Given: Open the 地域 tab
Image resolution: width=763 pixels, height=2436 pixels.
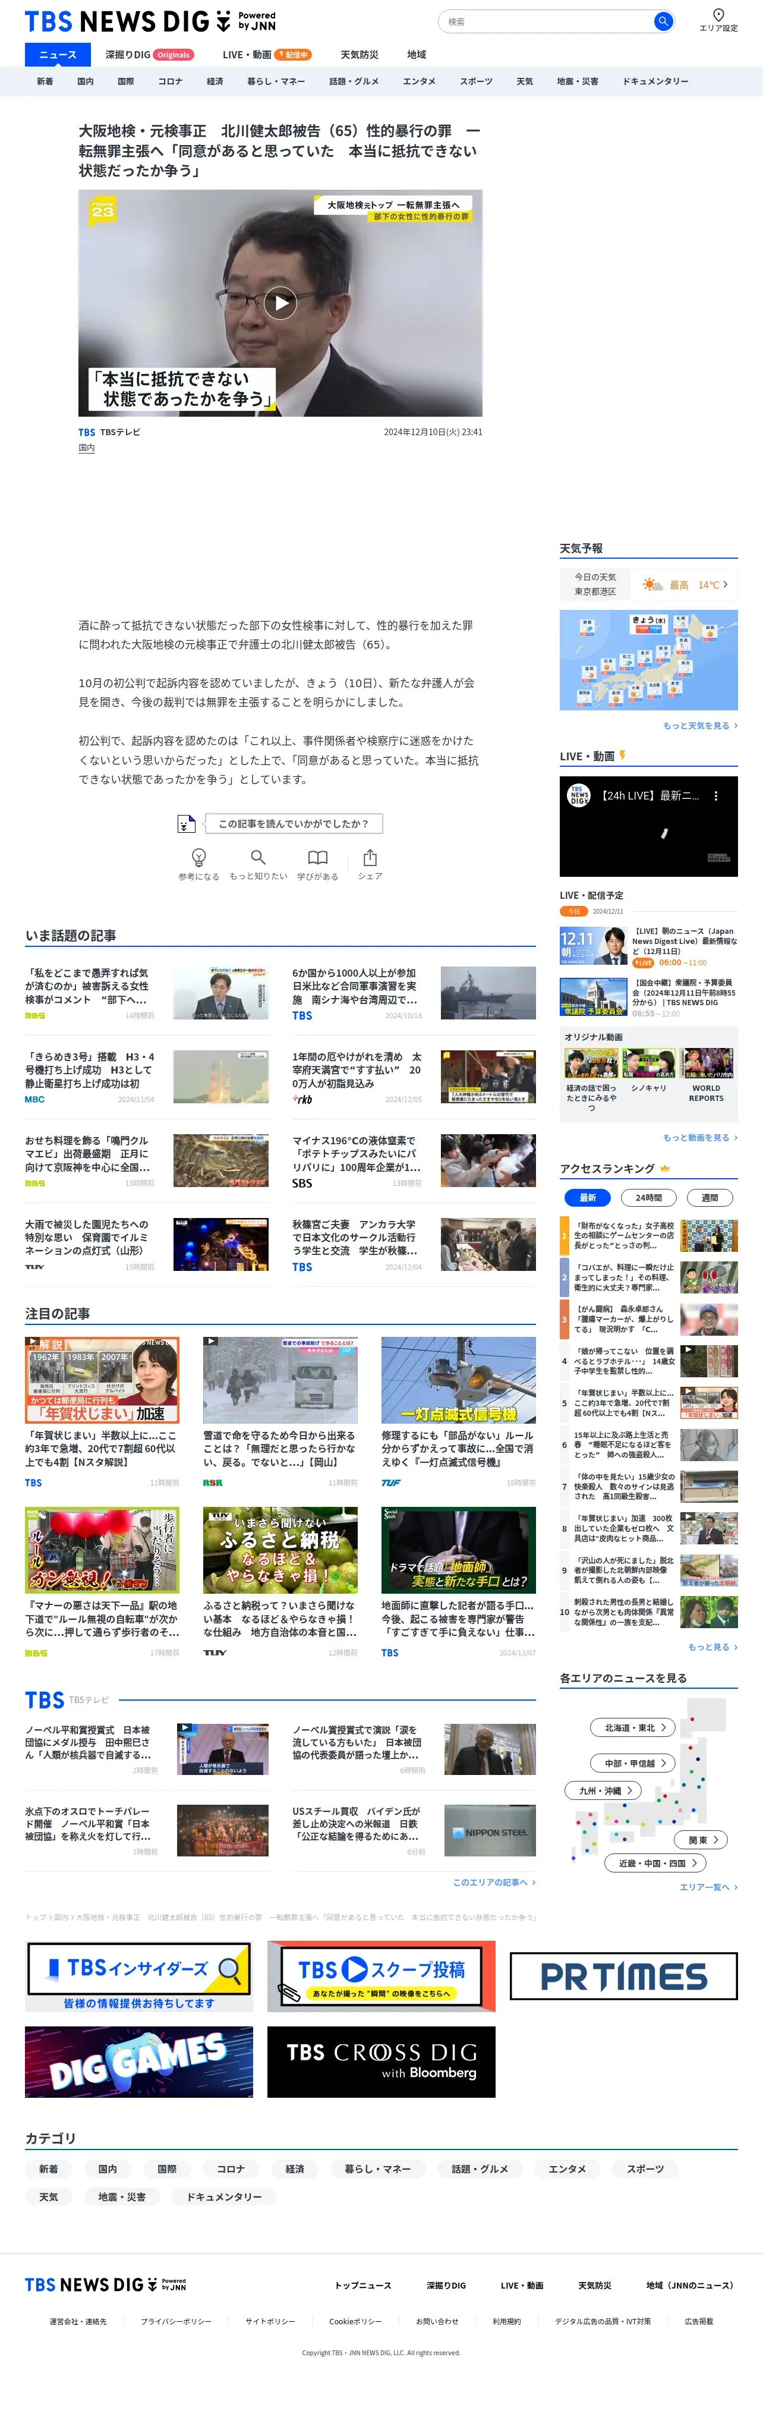Looking at the screenshot, I should pyautogui.click(x=416, y=55).
